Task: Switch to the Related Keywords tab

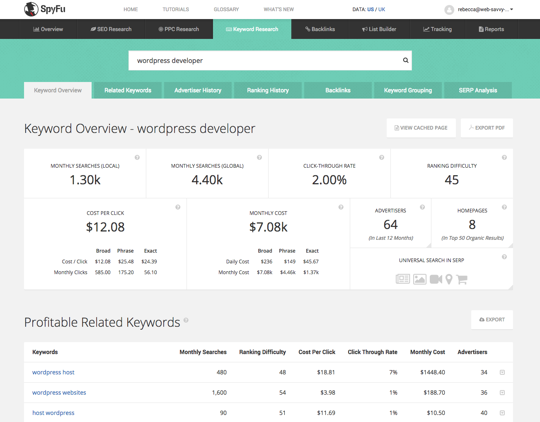Action: (x=128, y=90)
